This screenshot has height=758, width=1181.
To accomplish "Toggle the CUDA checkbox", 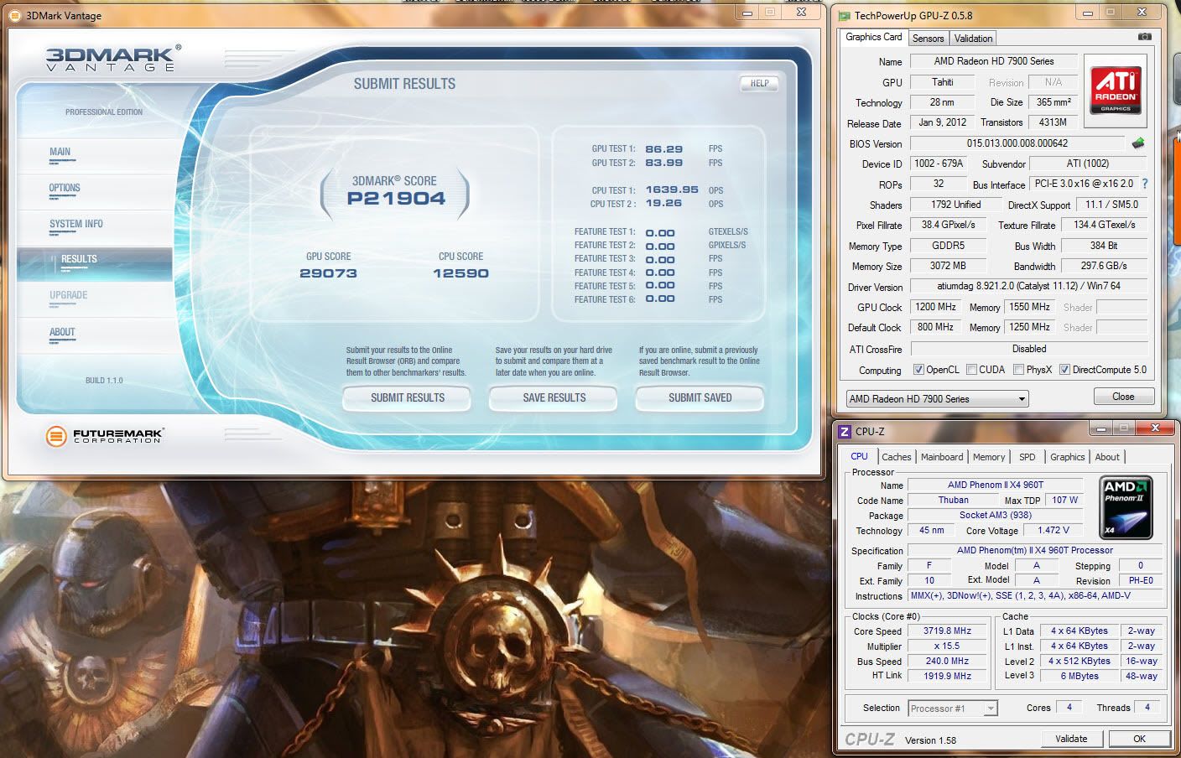I will pyautogui.click(x=971, y=370).
